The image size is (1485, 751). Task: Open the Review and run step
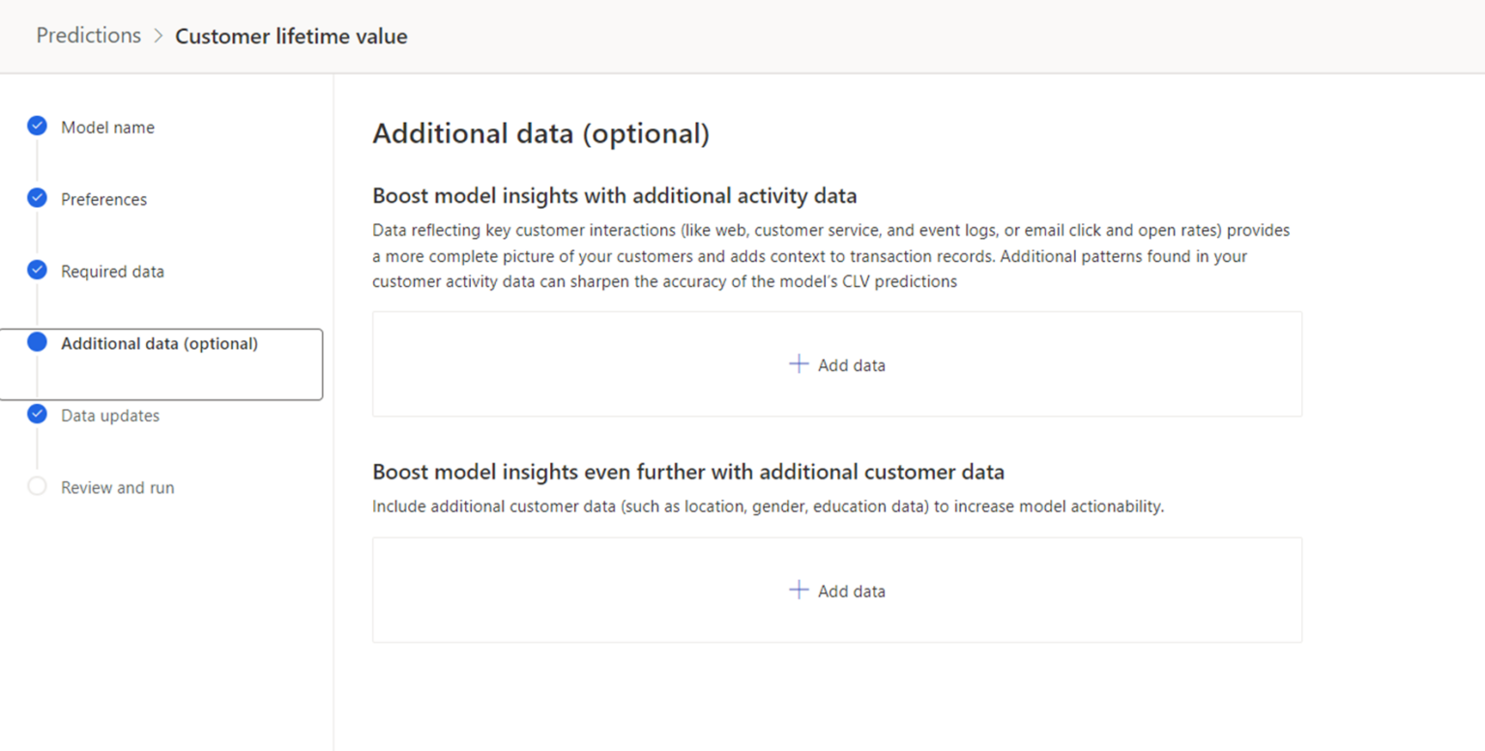click(x=117, y=487)
